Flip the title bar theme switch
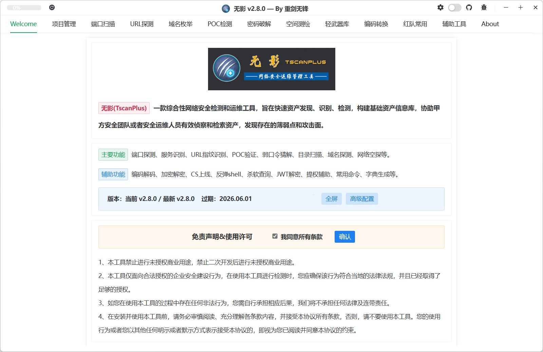543x352 pixels. (x=455, y=7)
